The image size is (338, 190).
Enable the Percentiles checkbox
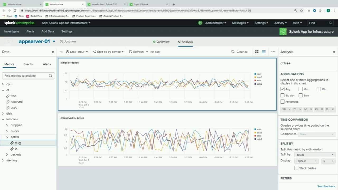click(283, 102)
